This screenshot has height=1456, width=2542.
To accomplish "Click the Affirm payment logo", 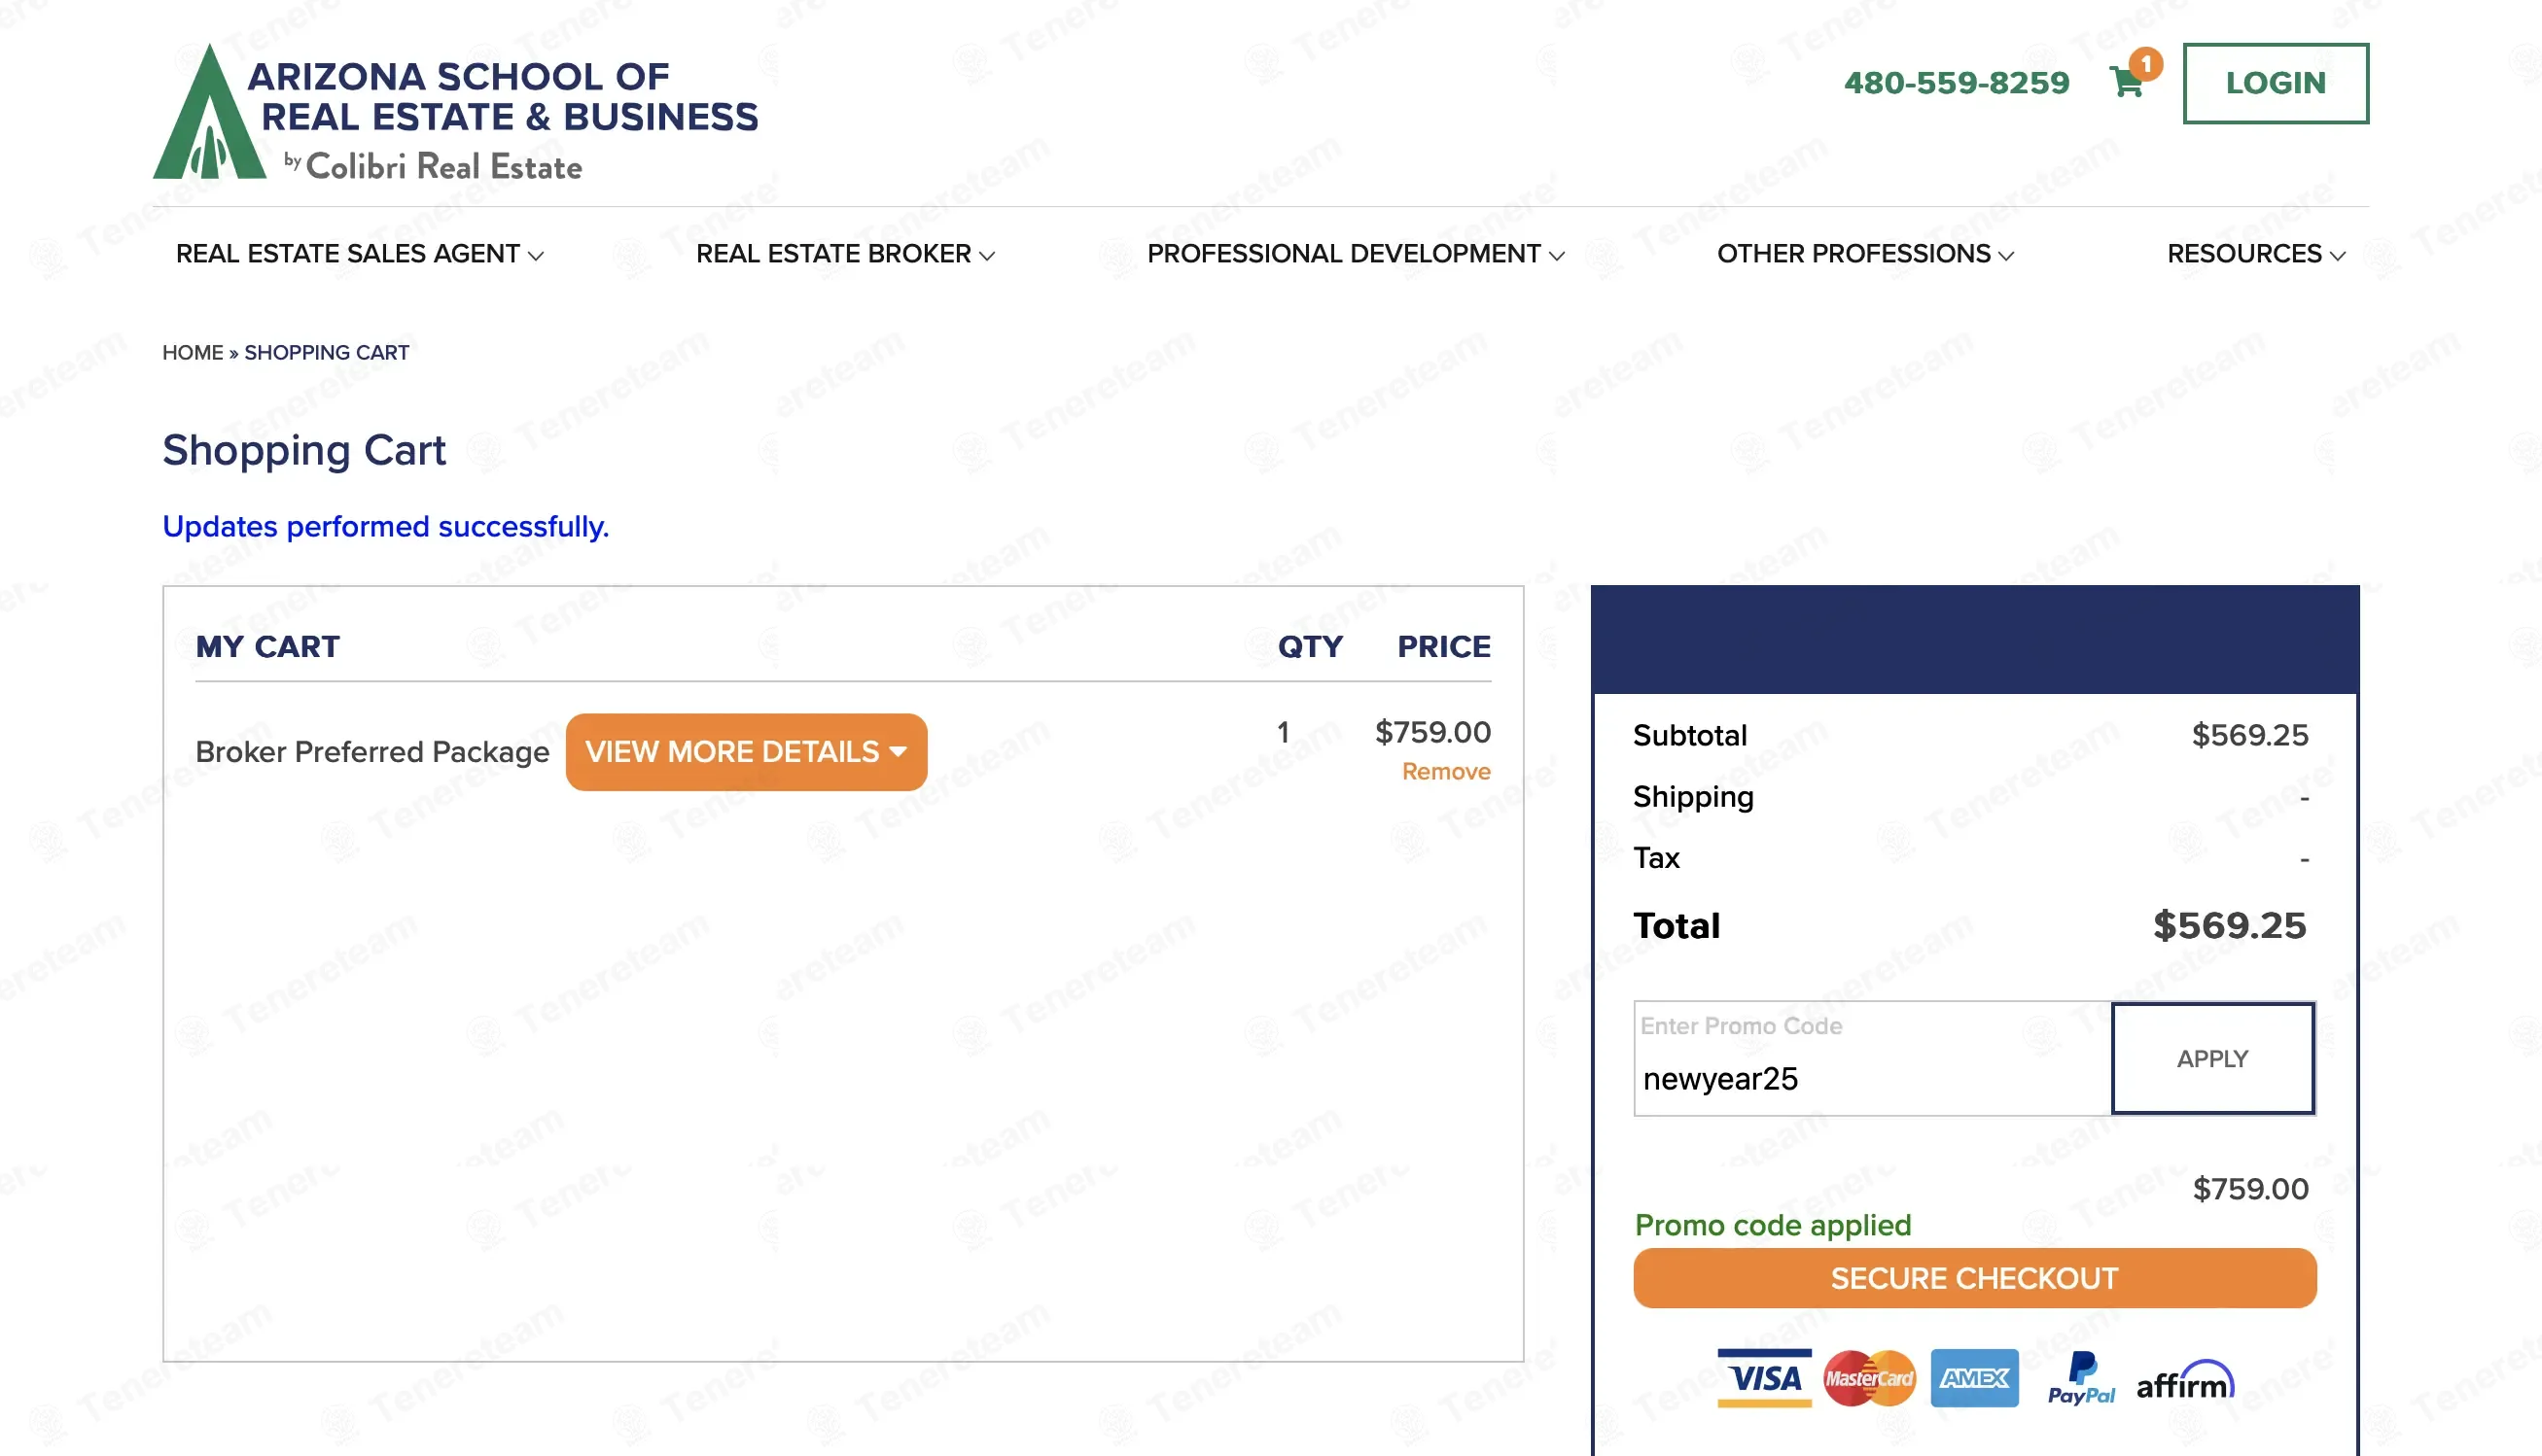I will tap(2185, 1381).
